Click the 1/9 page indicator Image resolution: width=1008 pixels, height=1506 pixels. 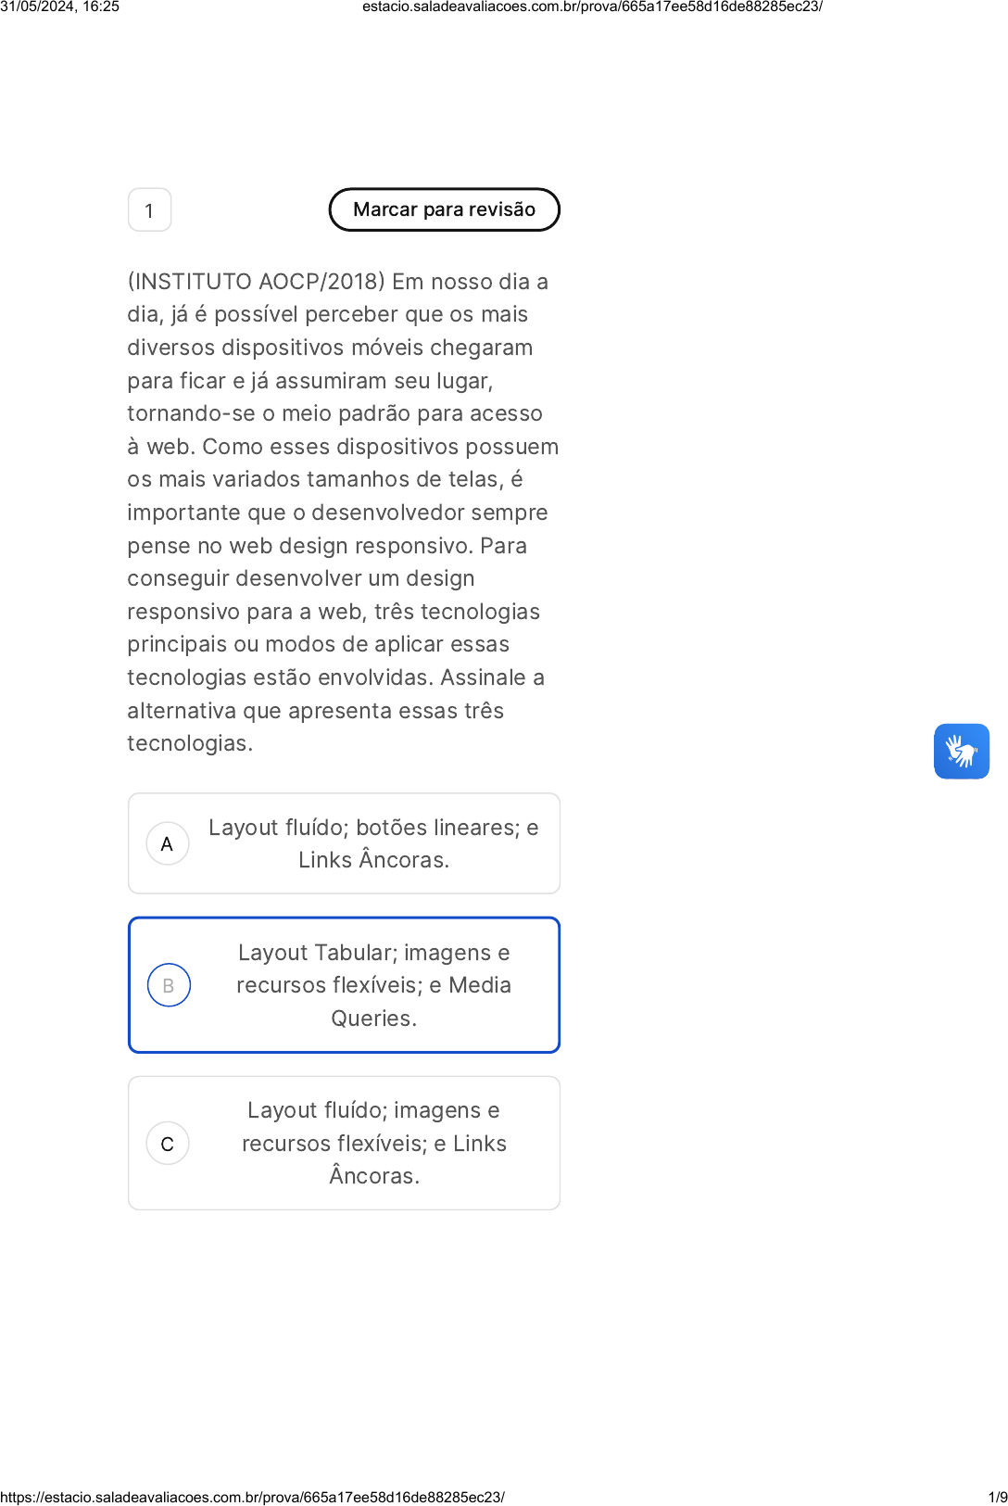point(998,1497)
